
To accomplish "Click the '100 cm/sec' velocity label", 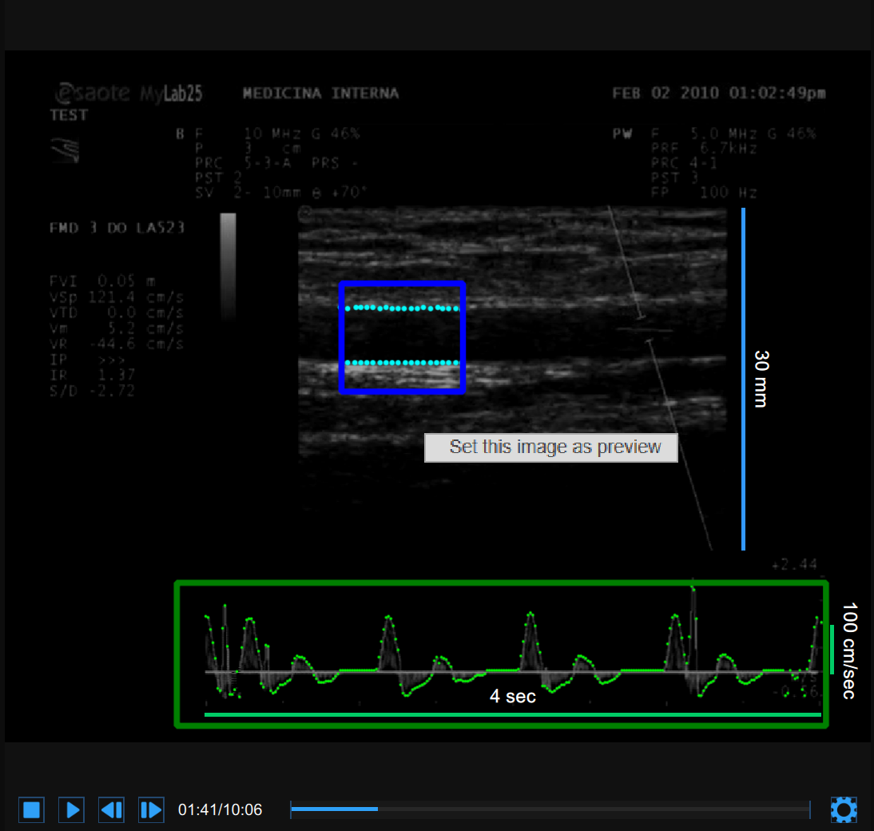I will pos(848,650).
